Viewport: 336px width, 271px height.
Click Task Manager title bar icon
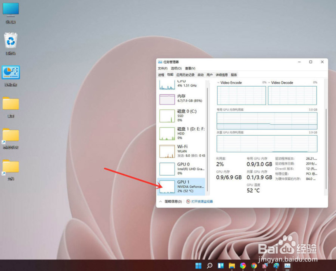click(x=160, y=62)
